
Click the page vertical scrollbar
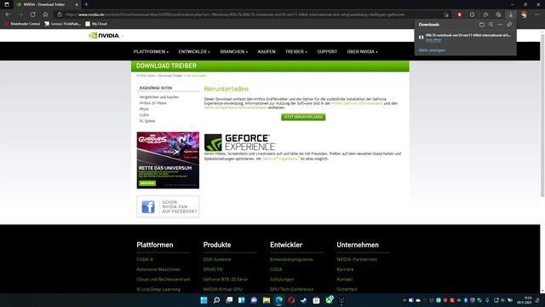point(542,115)
